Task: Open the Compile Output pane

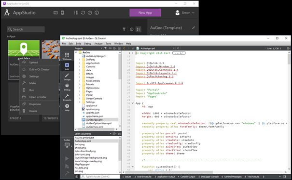Action: 186,177
